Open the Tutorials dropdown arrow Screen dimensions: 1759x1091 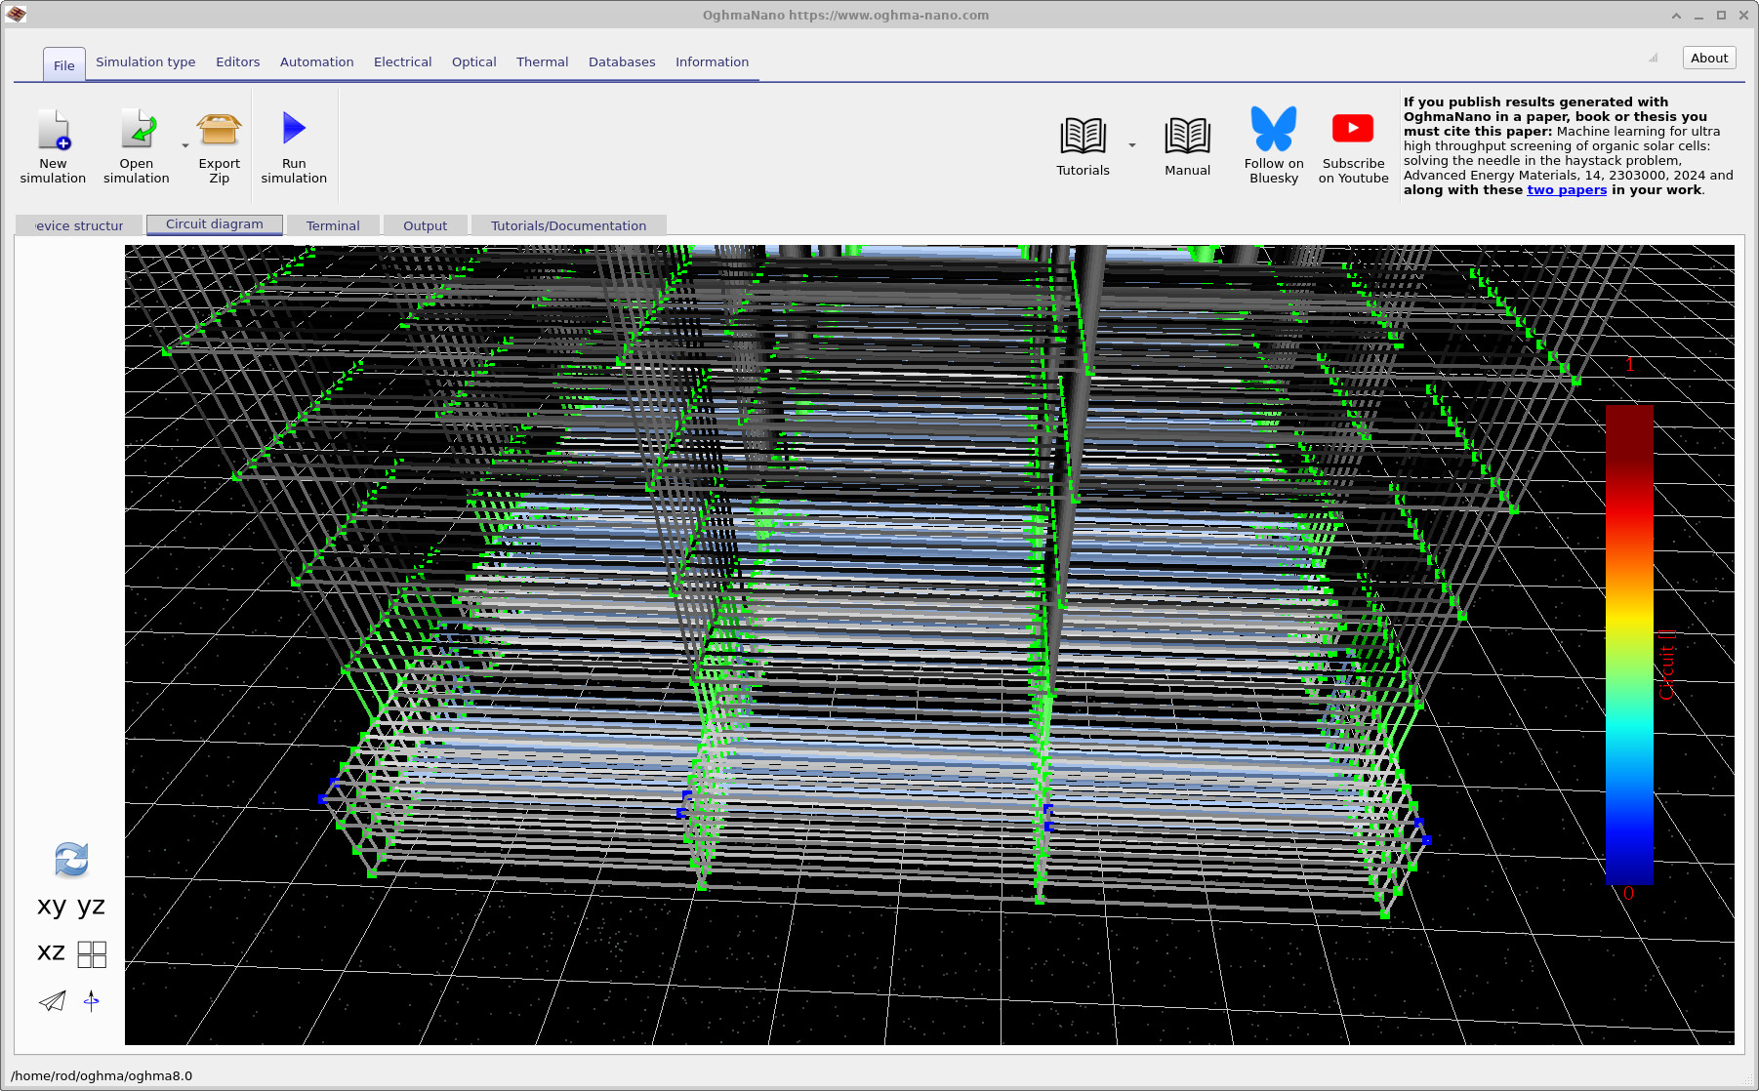pyautogui.click(x=1131, y=144)
